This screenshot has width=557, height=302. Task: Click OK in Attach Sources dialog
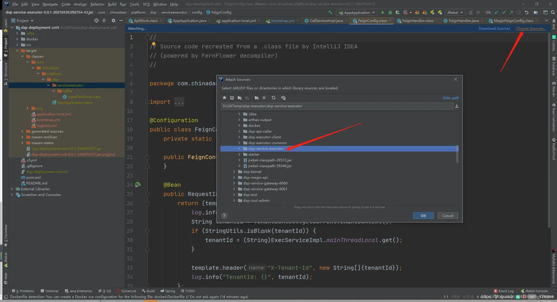423,215
